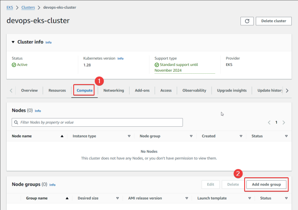
Task: Click the Delete node group button
Action: (x=233, y=184)
